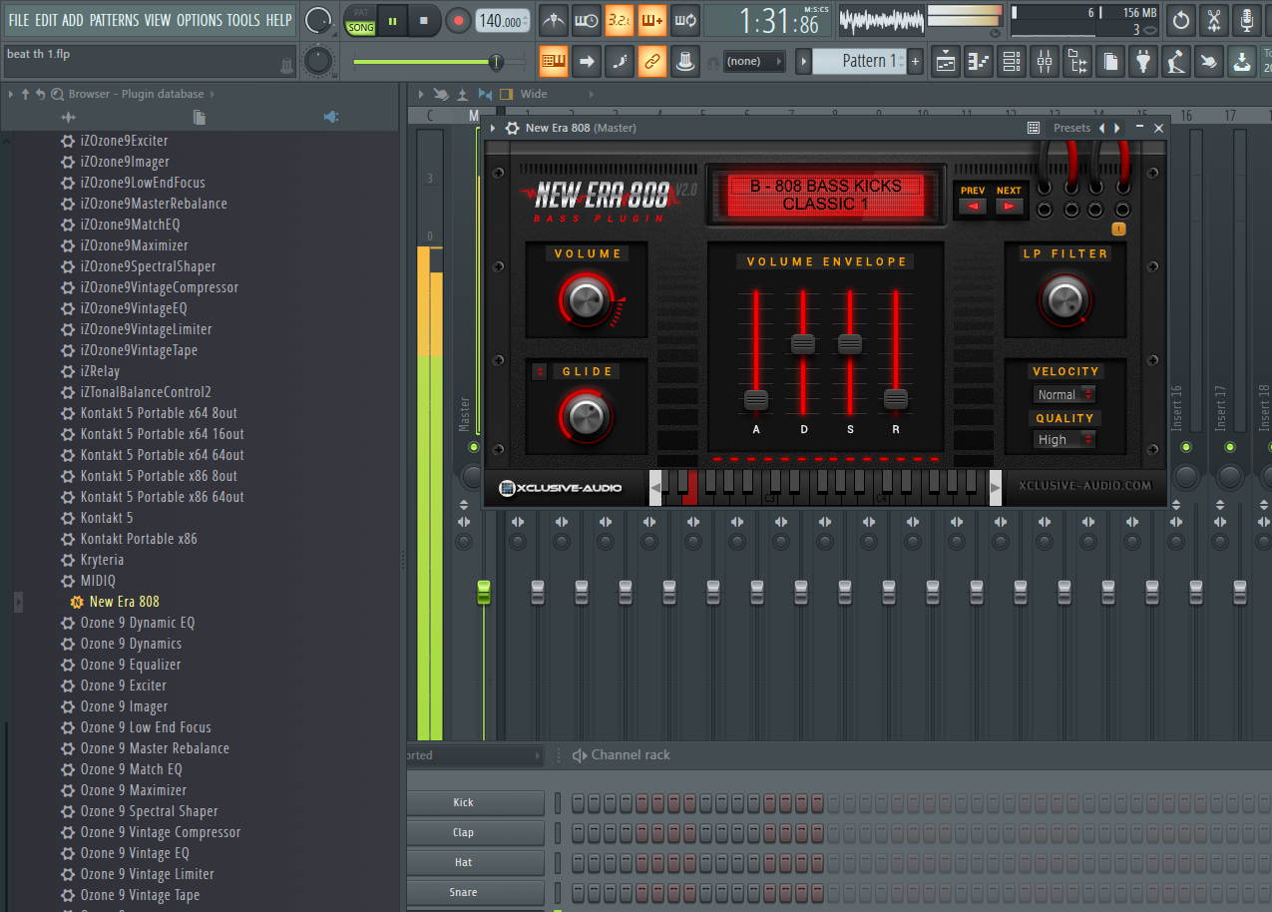
Task: Select iZOzone9Imager in plugin database
Action: (125, 162)
